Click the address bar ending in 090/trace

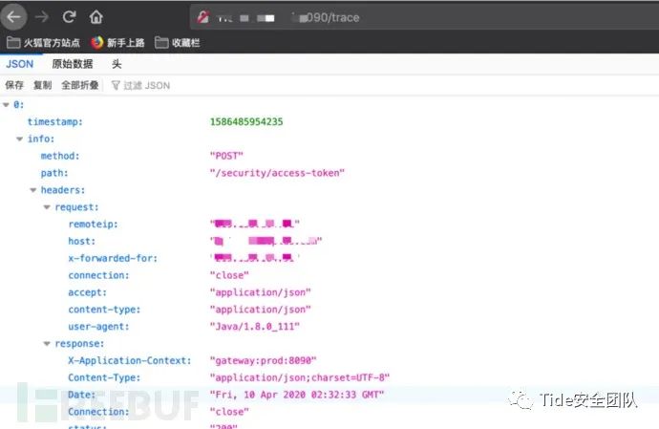pyautogui.click(x=424, y=17)
